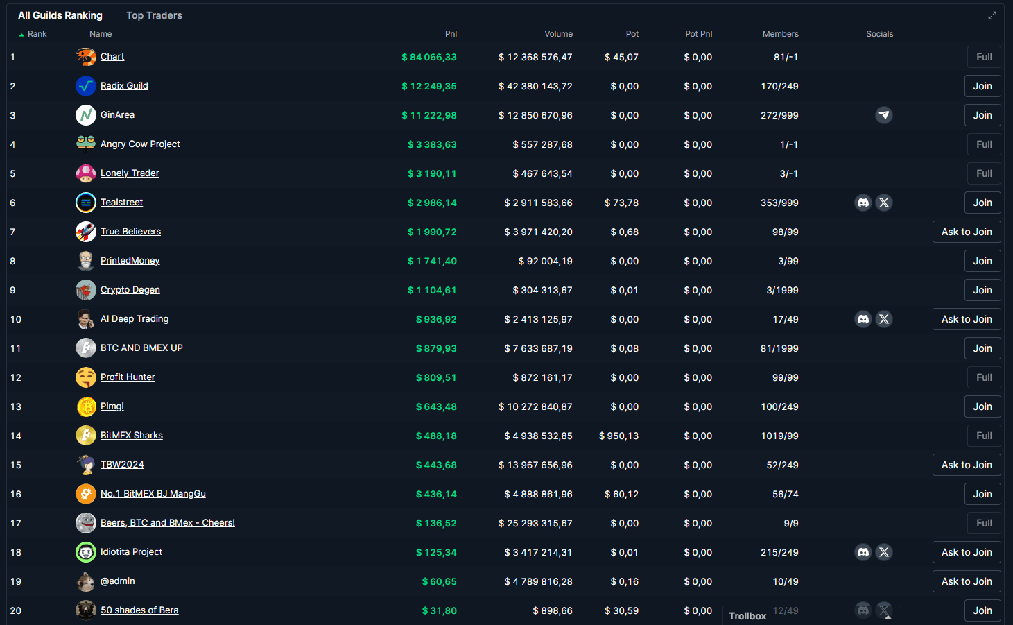Image resolution: width=1013 pixels, height=625 pixels.
Task: Open Tealstreet's Discord social icon
Action: (x=863, y=203)
